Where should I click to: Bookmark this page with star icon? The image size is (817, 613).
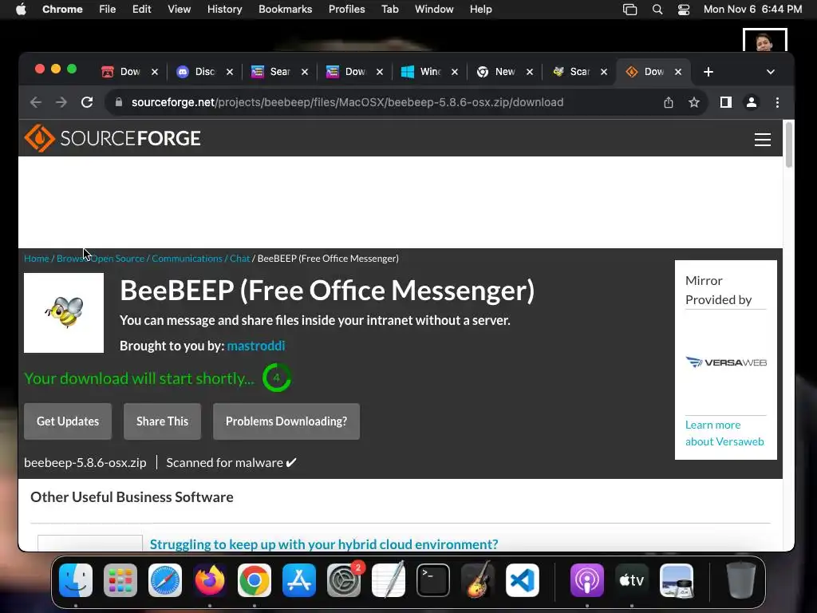click(693, 102)
